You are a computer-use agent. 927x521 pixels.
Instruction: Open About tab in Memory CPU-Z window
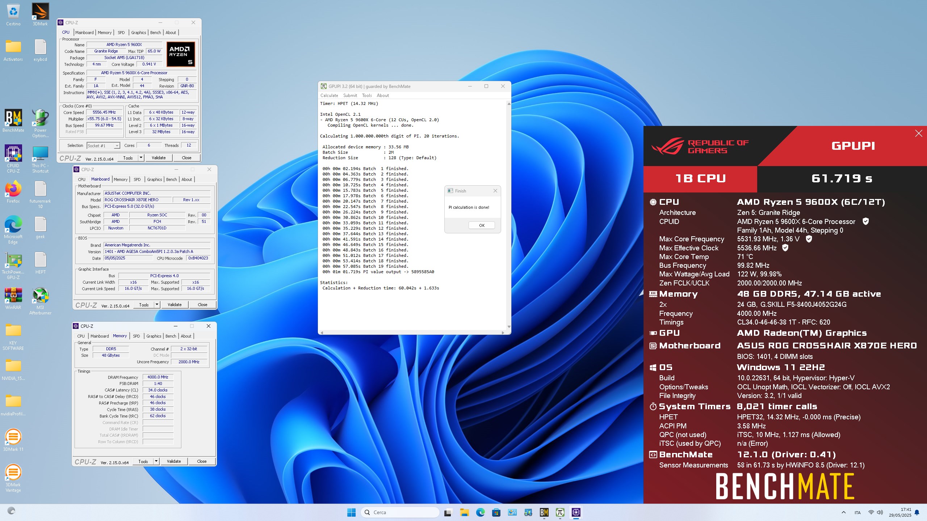tap(186, 336)
